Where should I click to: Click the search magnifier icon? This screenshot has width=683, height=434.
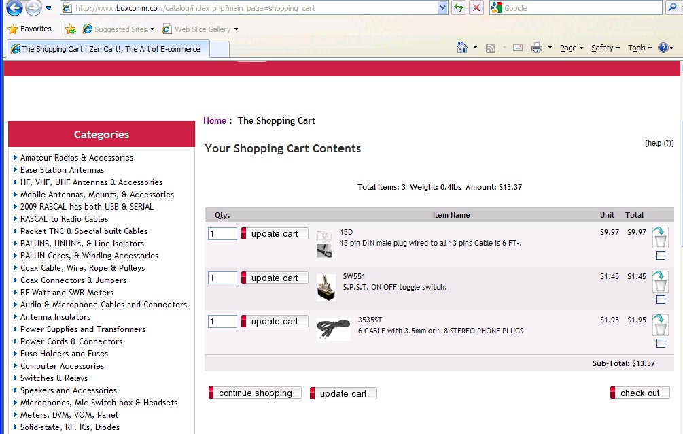click(x=673, y=8)
